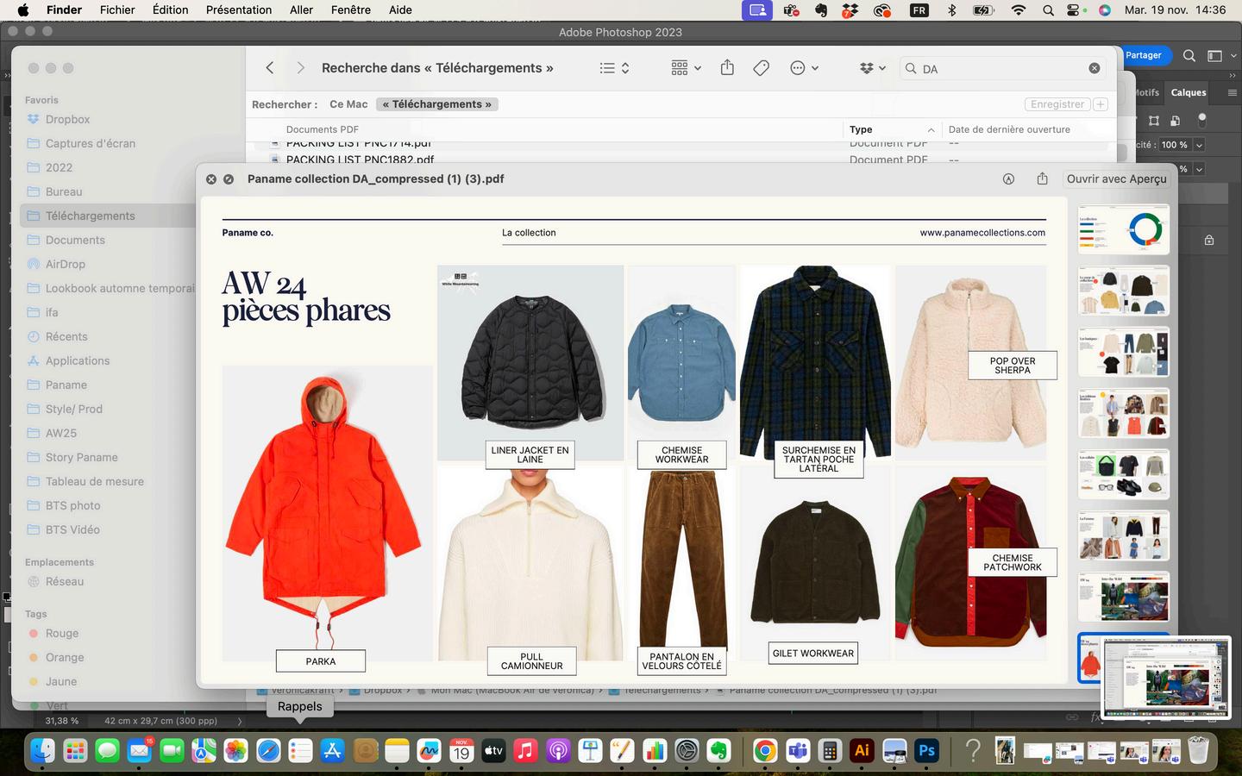1242x776 pixels.
Task: Clear the Finder search field
Action: coord(1095,68)
